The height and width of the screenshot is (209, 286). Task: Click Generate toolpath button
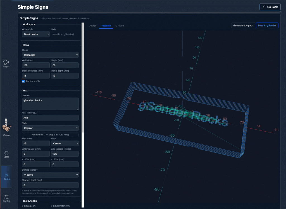pos(243,25)
